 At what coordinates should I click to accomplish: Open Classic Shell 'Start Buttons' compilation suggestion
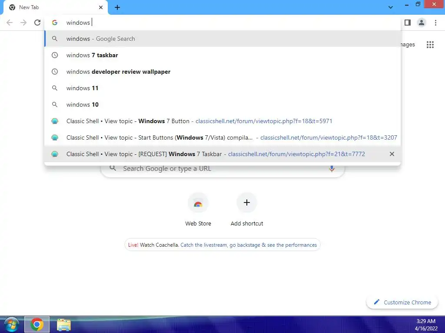223,137
